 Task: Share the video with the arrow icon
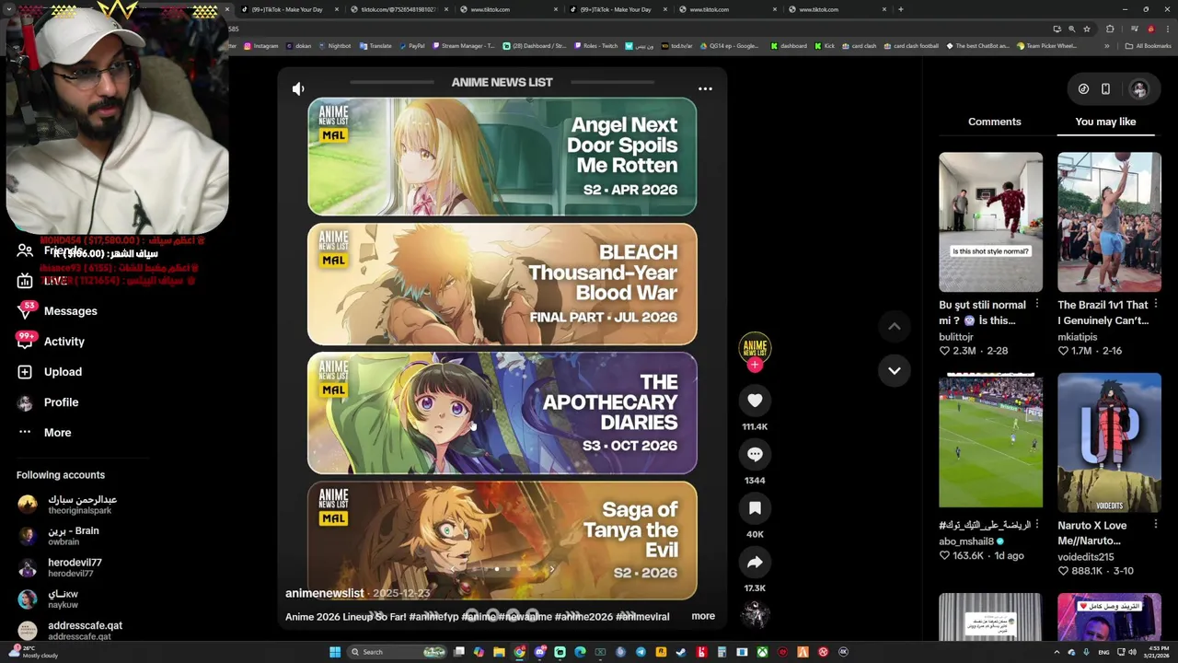point(755,562)
